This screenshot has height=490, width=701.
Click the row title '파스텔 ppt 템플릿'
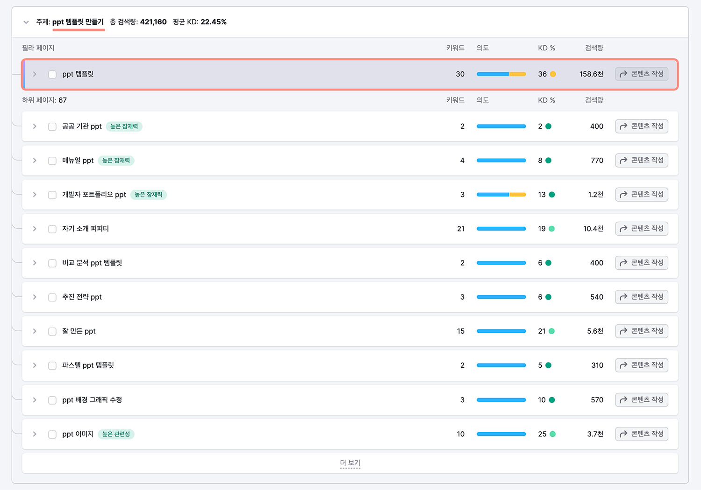(x=88, y=365)
